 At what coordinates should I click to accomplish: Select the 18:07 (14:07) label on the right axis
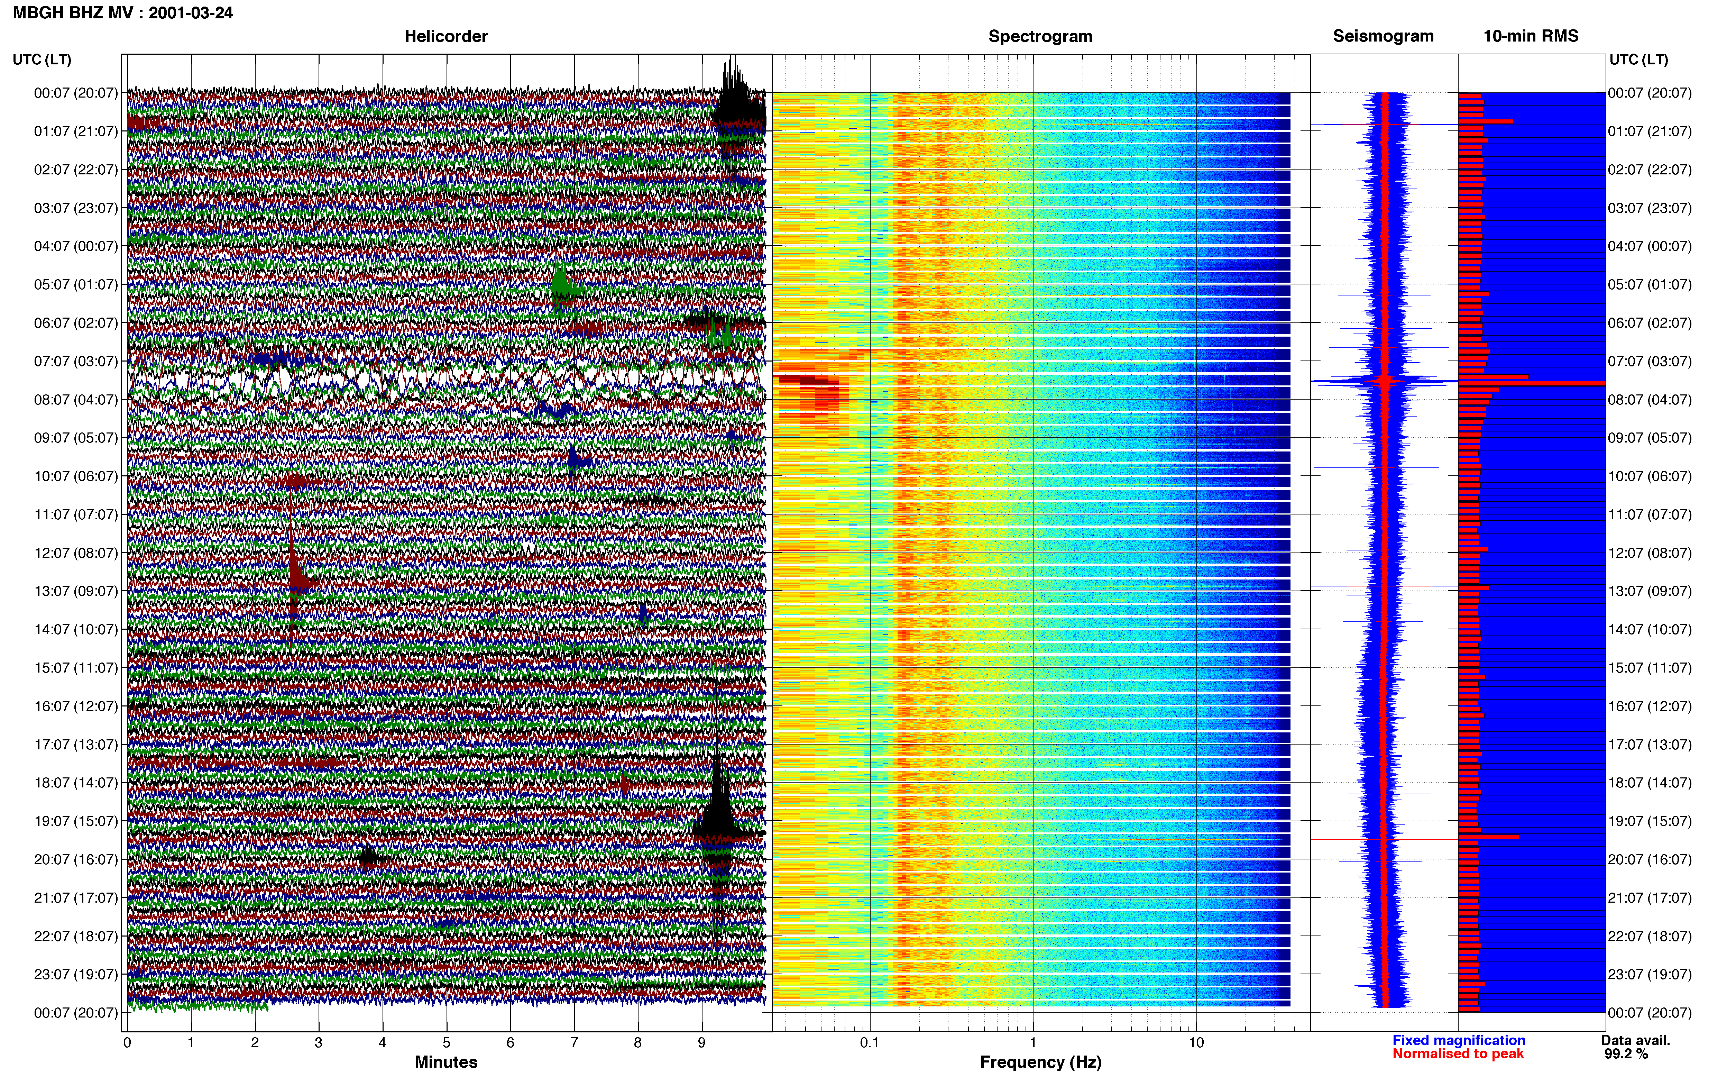pos(1650,783)
